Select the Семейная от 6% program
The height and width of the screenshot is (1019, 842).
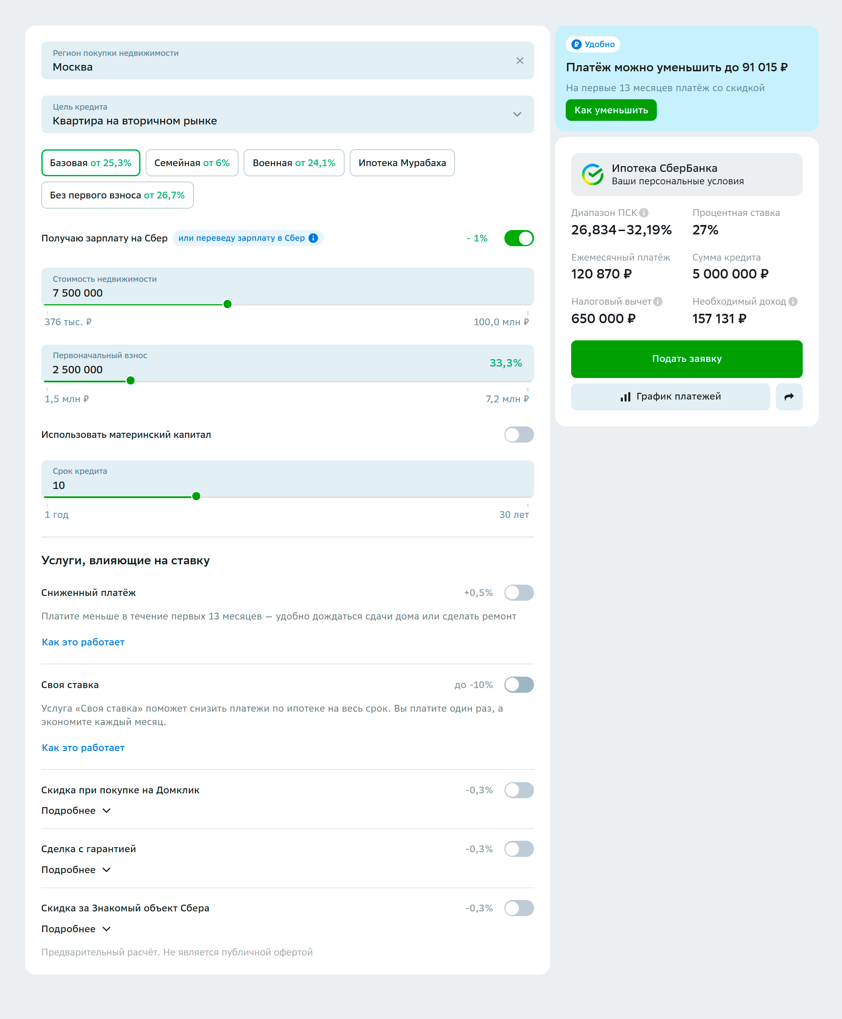click(x=191, y=163)
